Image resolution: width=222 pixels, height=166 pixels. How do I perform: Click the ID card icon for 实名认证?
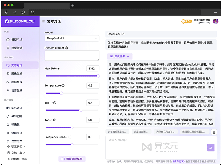(8, 108)
